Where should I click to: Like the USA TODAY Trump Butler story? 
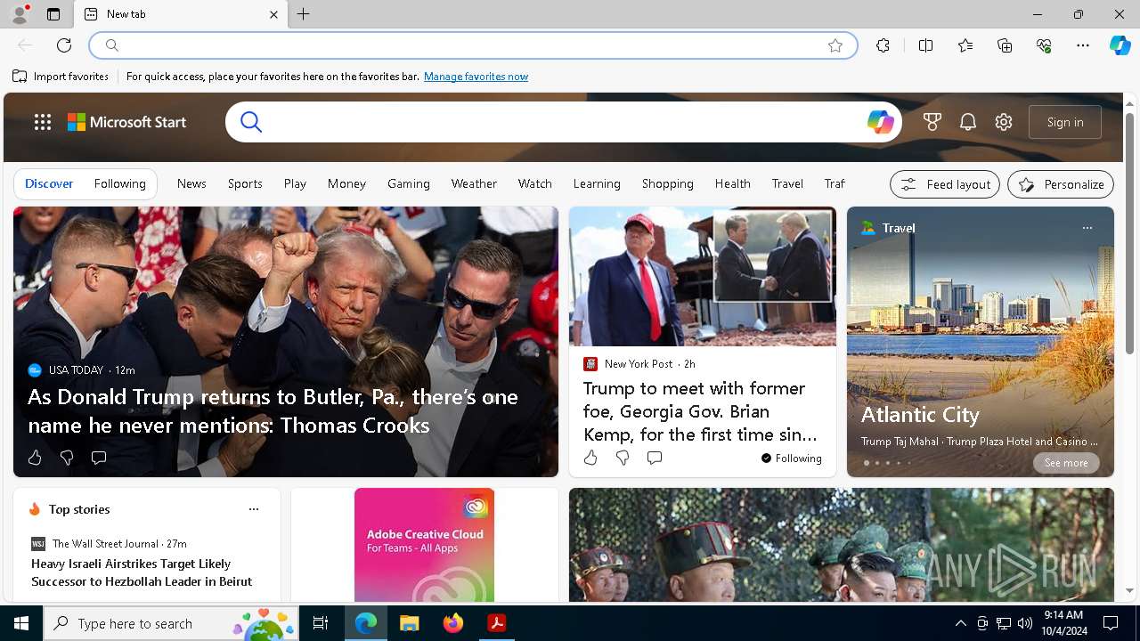(x=35, y=458)
